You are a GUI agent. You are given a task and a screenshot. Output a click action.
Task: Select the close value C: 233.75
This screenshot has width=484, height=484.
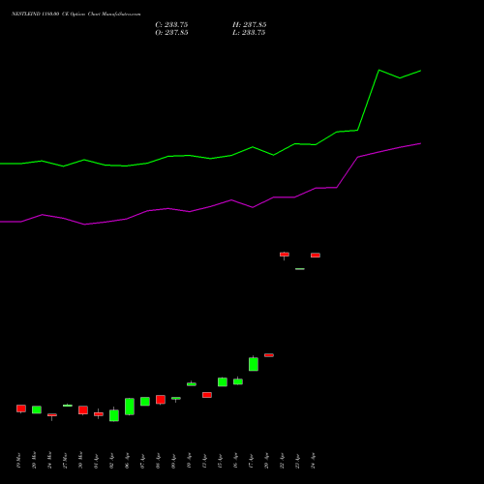[x=171, y=25]
